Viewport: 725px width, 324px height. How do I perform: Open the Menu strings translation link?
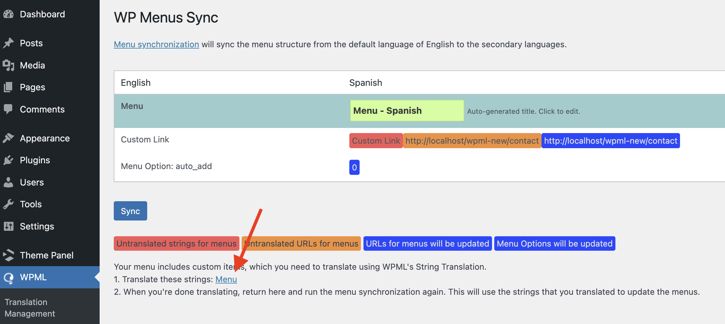(226, 279)
